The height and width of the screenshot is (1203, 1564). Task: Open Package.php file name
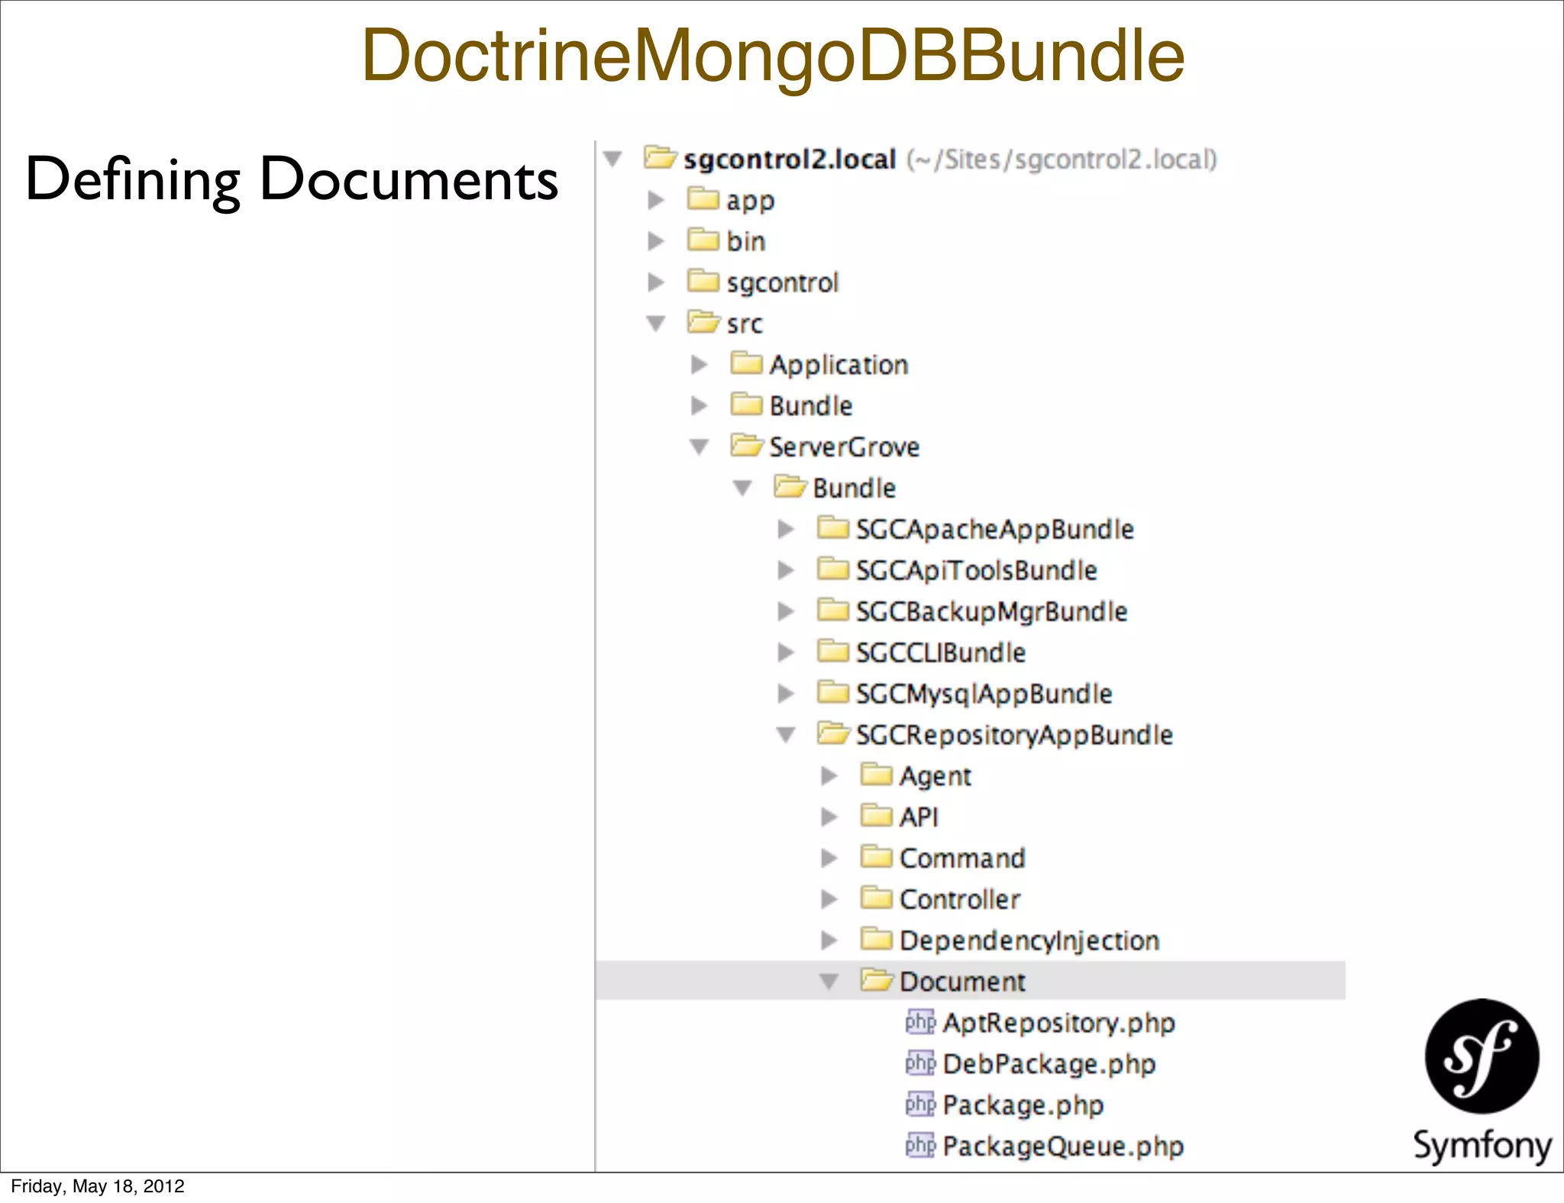pos(1023,1106)
